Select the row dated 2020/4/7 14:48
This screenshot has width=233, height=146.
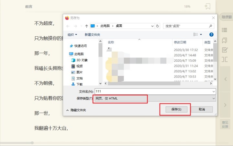(160, 55)
